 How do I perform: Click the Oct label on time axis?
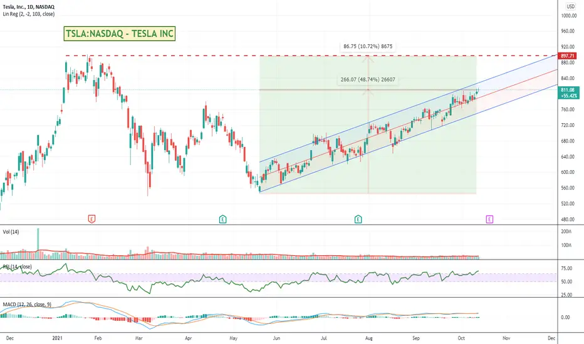461,338
